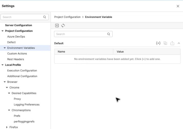Viewport: 183px width, 129px height.
Task: Select Environment Variables tree item
Action: (x=21, y=48)
